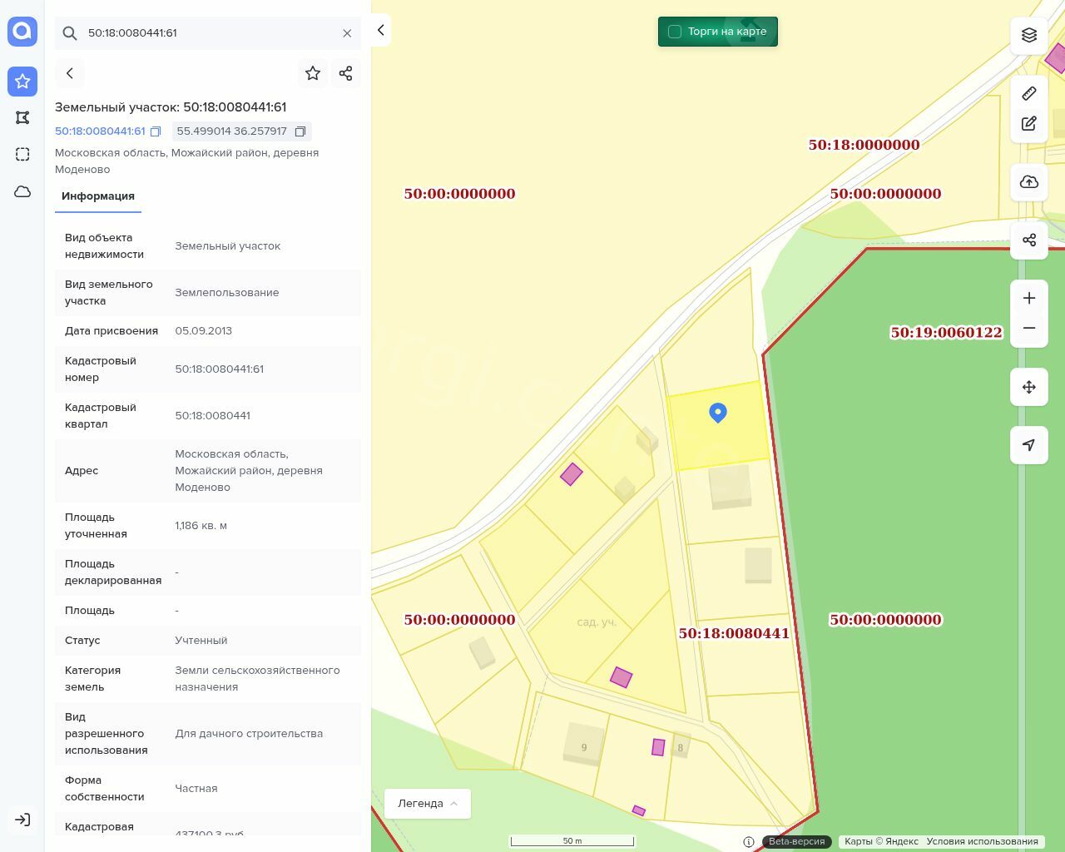Copy coordinates 55.499014 36.257917
The height and width of the screenshot is (852, 1065).
click(300, 131)
